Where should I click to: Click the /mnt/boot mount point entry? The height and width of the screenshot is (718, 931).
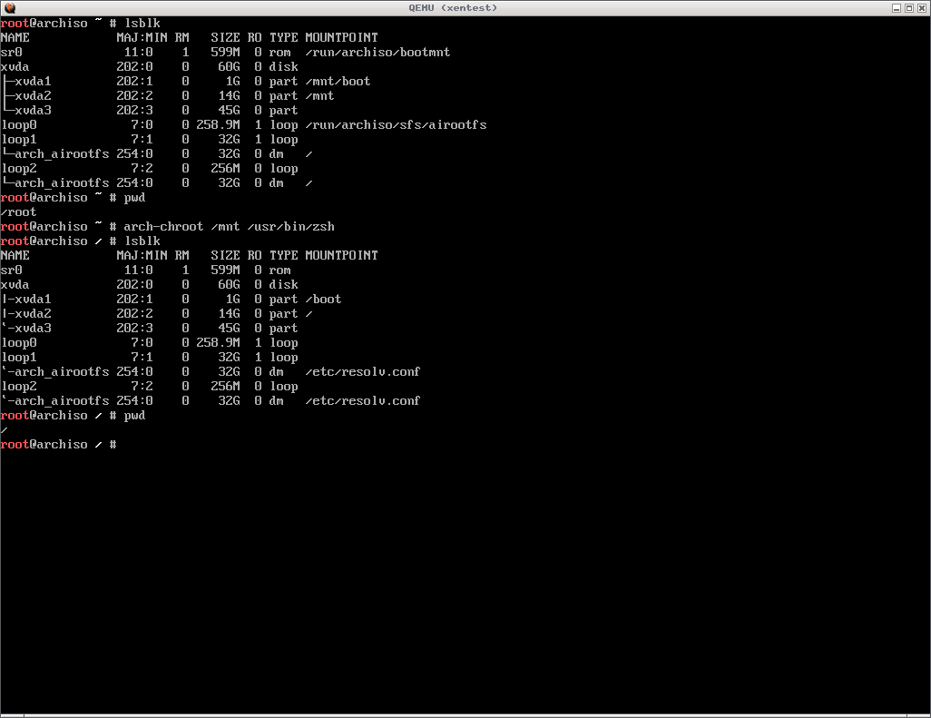click(x=338, y=81)
